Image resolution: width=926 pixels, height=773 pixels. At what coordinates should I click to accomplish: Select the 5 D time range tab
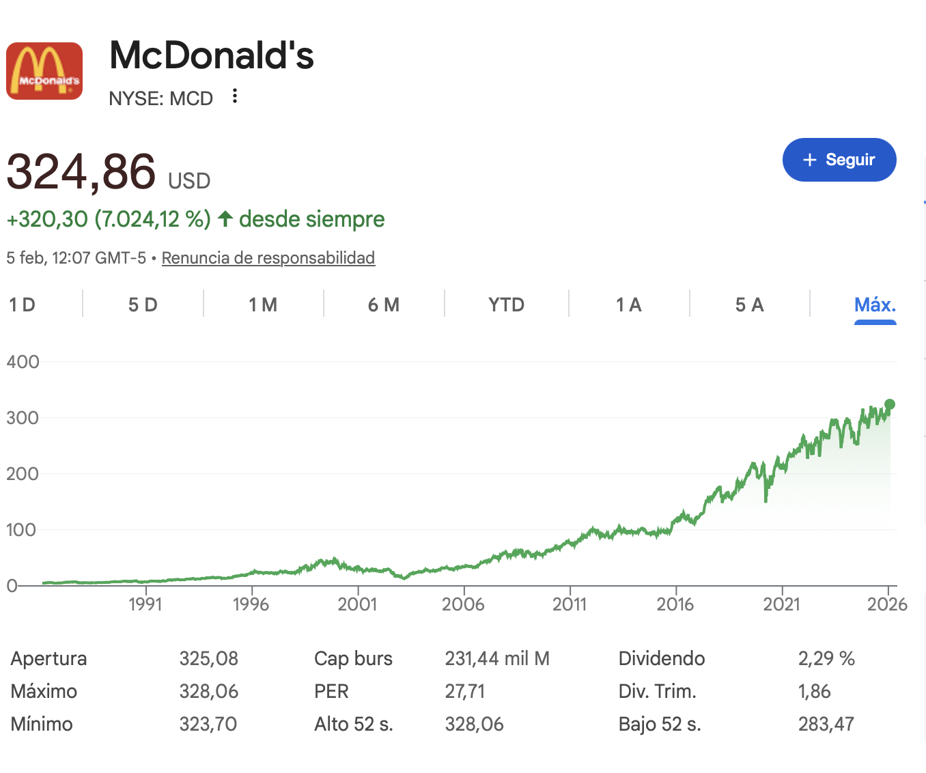143,305
